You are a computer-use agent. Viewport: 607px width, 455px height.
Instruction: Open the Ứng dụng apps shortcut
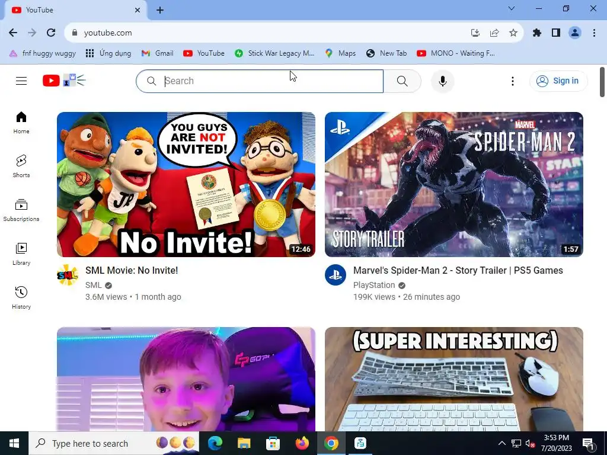(x=108, y=53)
